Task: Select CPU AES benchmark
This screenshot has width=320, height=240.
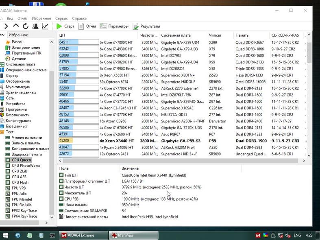Action: tap(19, 177)
